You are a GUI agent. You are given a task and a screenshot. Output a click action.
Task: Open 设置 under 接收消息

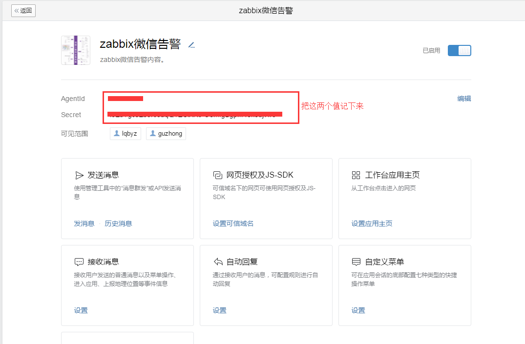click(x=81, y=310)
